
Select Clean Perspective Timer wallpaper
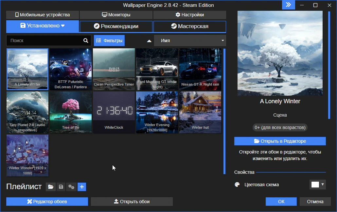tap(114, 69)
